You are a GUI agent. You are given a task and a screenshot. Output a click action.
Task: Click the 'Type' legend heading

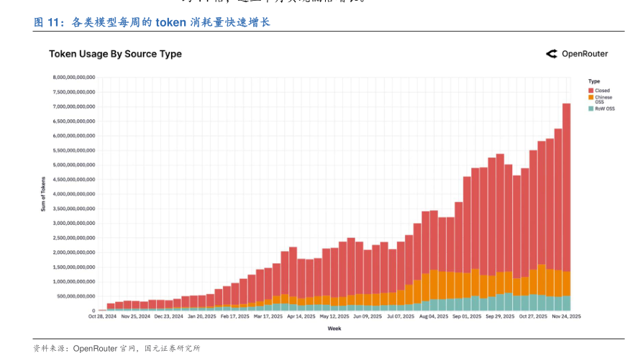pyautogui.click(x=594, y=81)
